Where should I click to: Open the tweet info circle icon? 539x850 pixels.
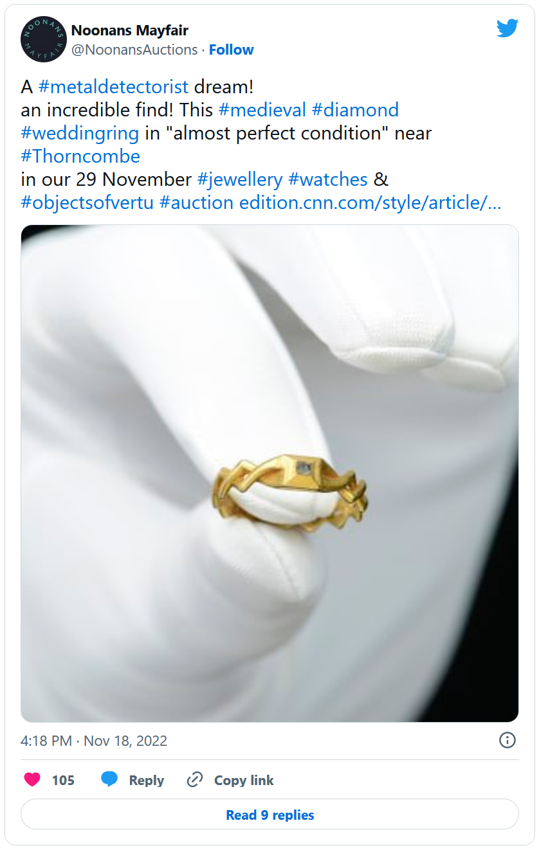pyautogui.click(x=507, y=740)
